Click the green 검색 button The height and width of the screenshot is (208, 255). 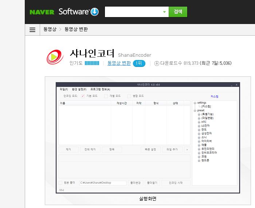[x=178, y=12]
